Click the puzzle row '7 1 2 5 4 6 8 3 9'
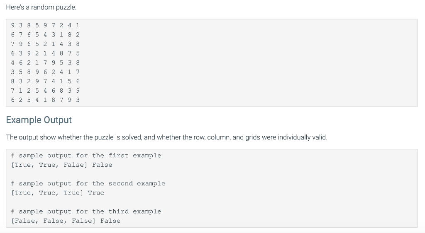Viewport: 425px width, 233px height. (45, 91)
